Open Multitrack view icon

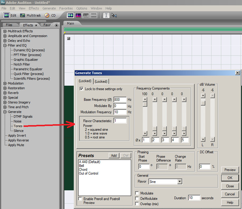pyautogui.click(x=23, y=15)
